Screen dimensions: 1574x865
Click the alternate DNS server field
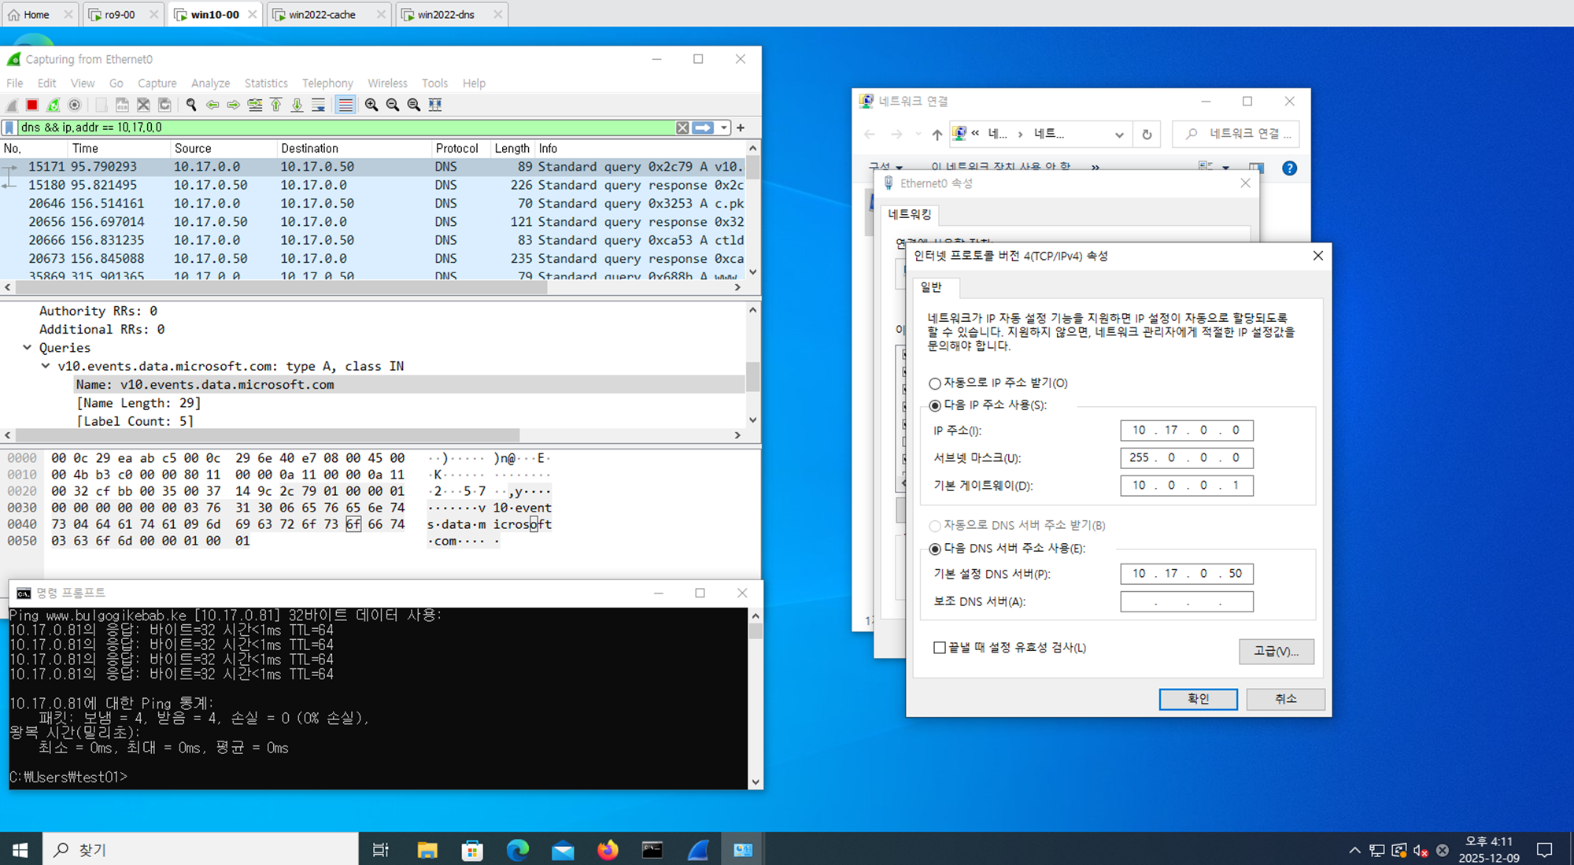click(1186, 602)
